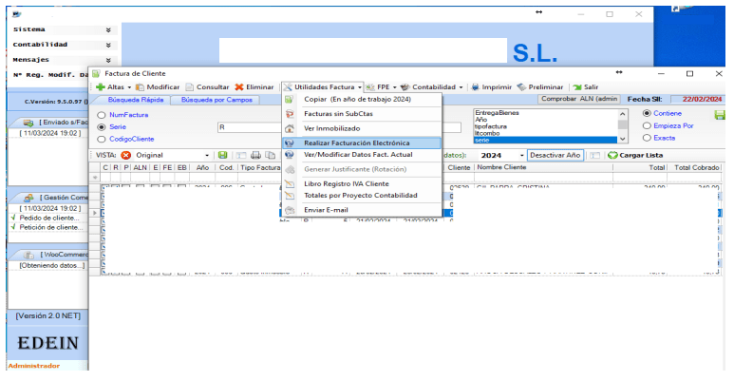This screenshot has width=734, height=381.
Task: Click the green Altas plus icon
Action: (100, 87)
